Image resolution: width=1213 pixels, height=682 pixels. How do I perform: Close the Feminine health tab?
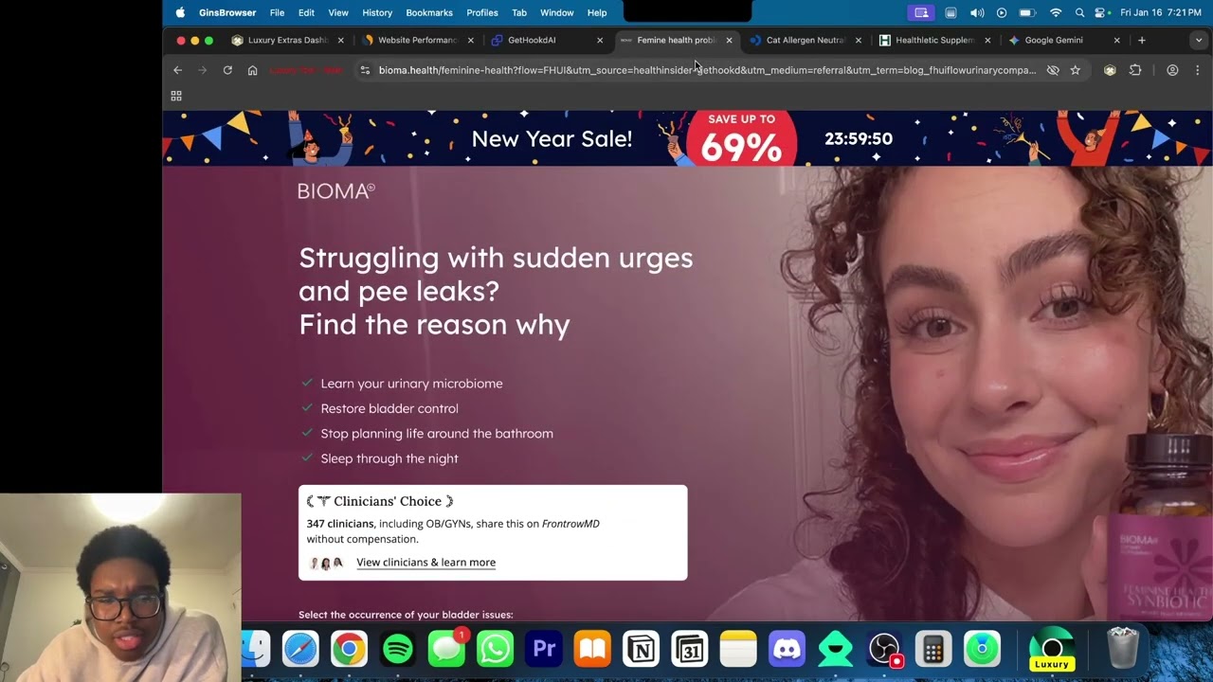(729, 41)
